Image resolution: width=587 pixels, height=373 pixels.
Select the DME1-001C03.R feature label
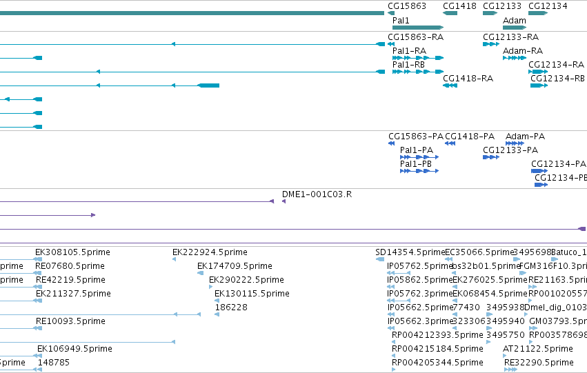(x=317, y=194)
